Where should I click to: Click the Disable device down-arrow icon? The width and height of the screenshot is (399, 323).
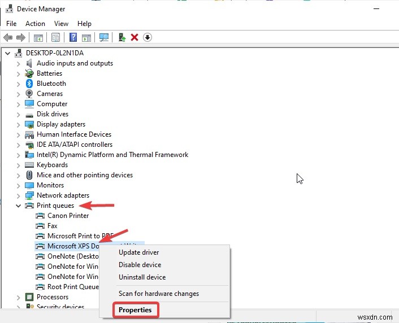(x=148, y=38)
